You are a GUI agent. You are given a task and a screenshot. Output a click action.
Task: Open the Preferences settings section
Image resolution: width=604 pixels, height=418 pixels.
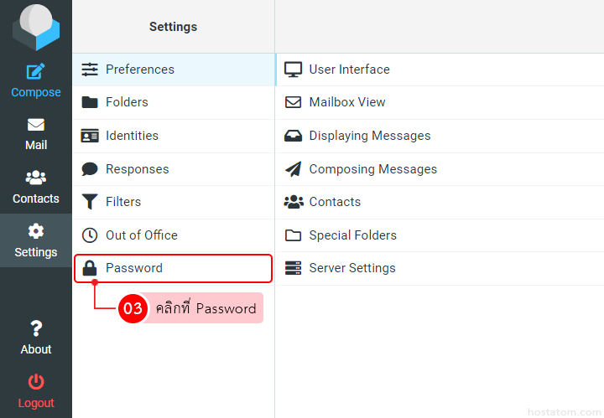click(139, 70)
